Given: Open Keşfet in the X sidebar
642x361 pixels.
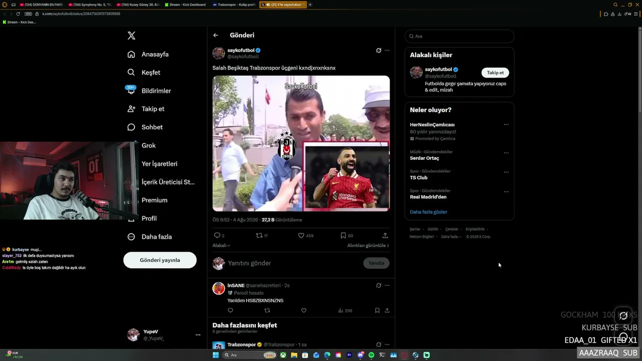Looking at the screenshot, I should click(144, 73).
